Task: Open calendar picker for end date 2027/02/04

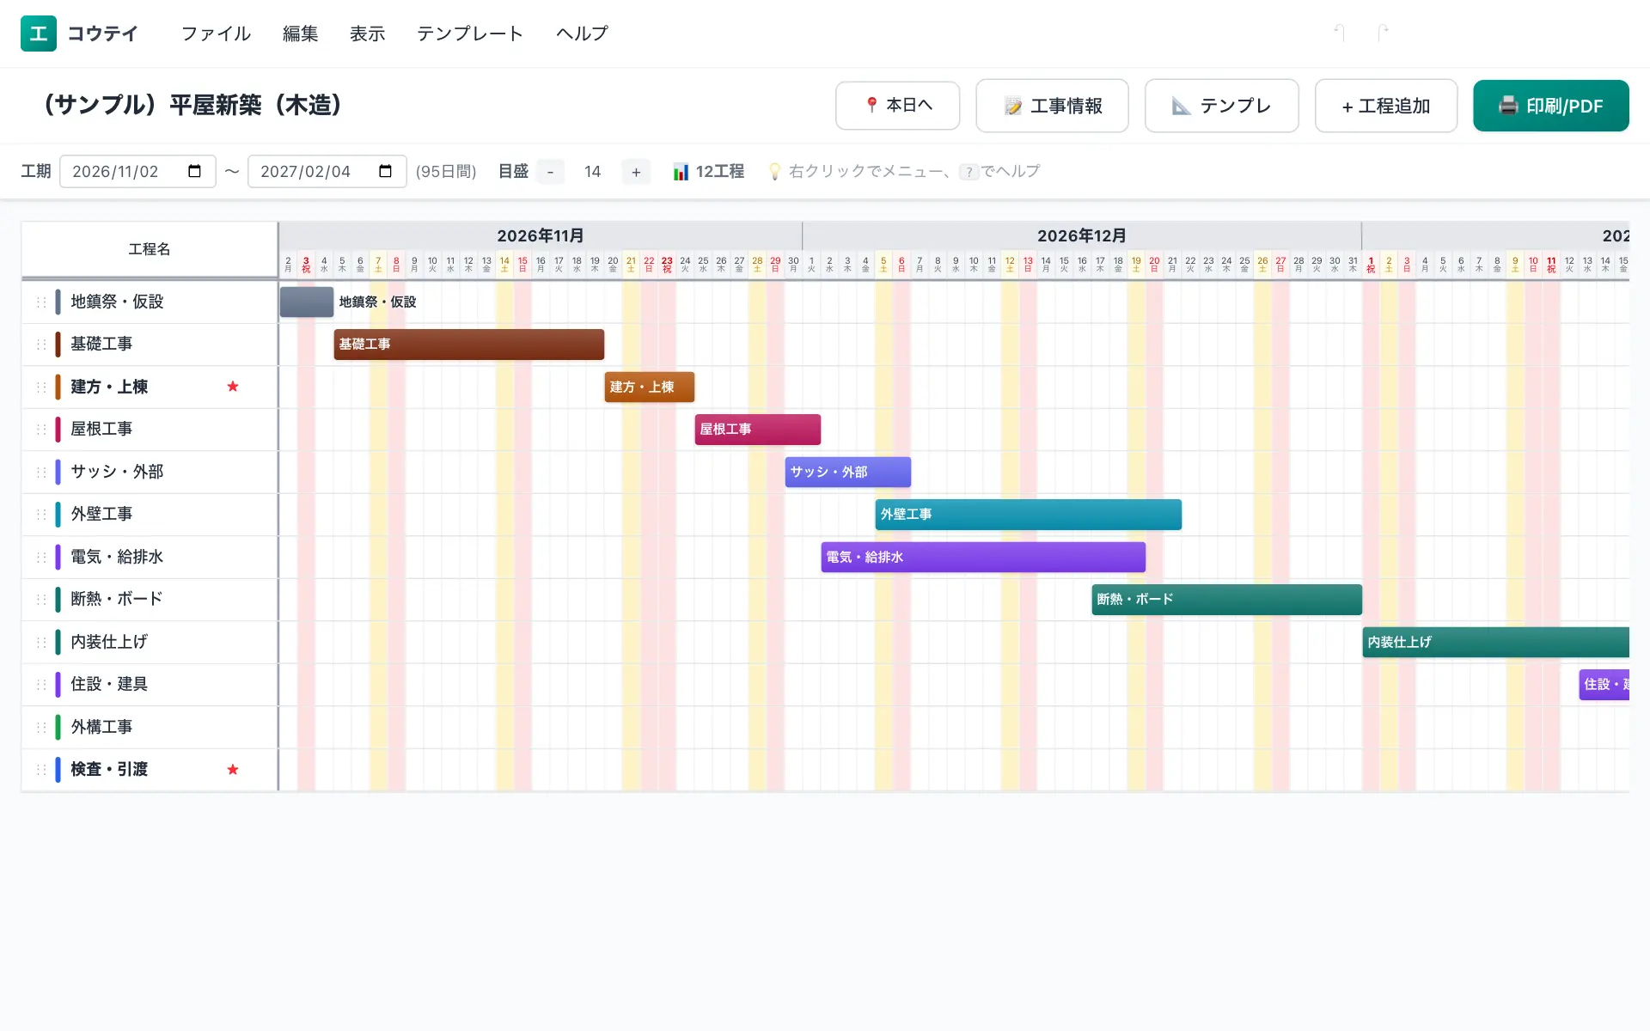Action: (x=385, y=171)
